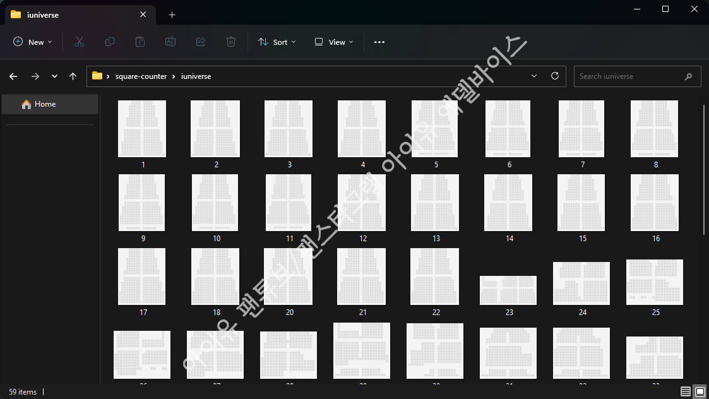Click file name label 5
The height and width of the screenshot is (399, 709).
point(436,165)
